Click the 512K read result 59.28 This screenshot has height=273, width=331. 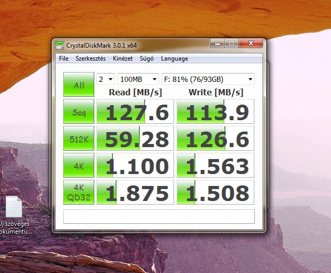coord(135,138)
